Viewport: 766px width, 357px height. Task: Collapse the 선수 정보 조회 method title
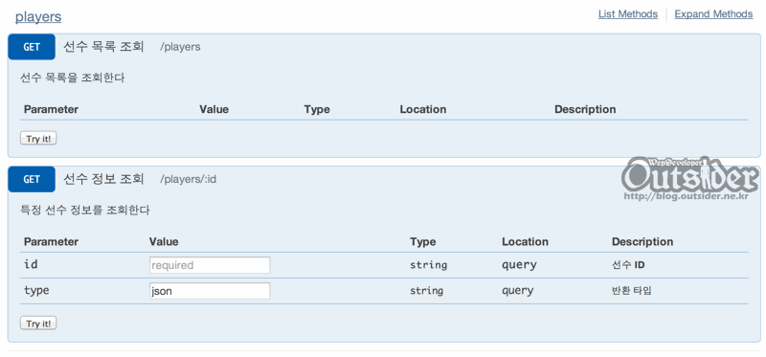pos(103,179)
